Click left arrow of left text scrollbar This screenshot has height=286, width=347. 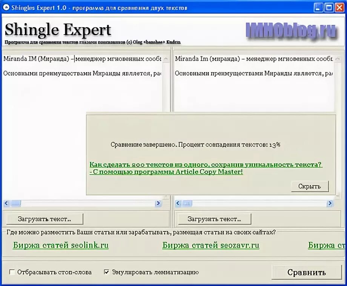(x=6, y=203)
